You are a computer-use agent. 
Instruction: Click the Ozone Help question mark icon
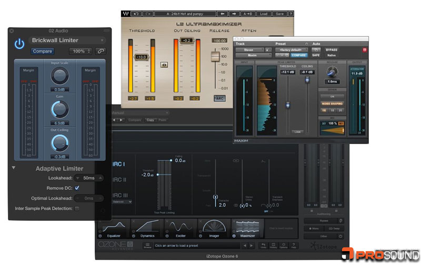(294, 245)
